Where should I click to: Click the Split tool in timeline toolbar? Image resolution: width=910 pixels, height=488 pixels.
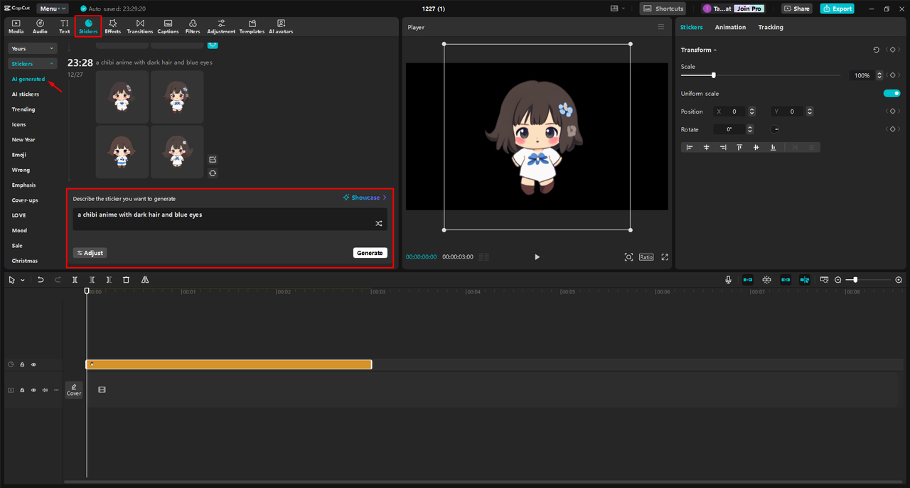click(75, 280)
